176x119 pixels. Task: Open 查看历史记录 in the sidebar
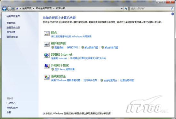point(13,28)
